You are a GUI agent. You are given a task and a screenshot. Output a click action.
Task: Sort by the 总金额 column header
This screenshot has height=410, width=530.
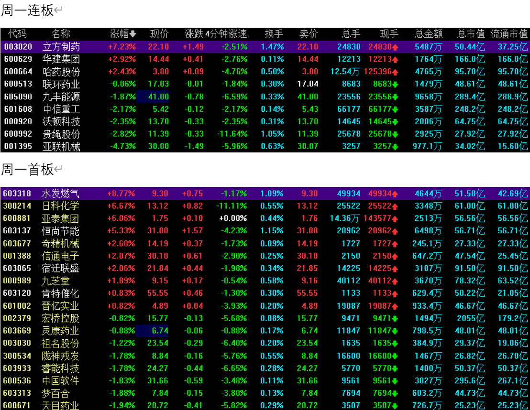pos(429,34)
